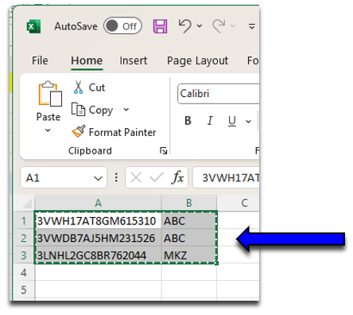The width and height of the screenshot is (353, 315).
Task: Cut the selection with scissors icon
Action: pos(89,87)
